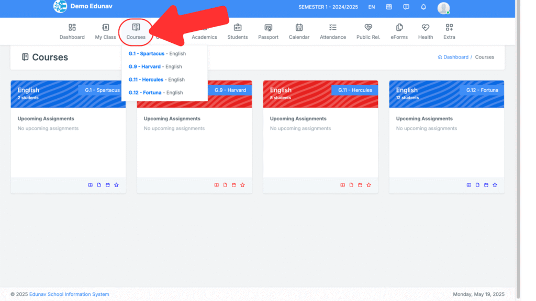536x301 pixels.
Task: Go to the eForms section
Action: (x=399, y=31)
